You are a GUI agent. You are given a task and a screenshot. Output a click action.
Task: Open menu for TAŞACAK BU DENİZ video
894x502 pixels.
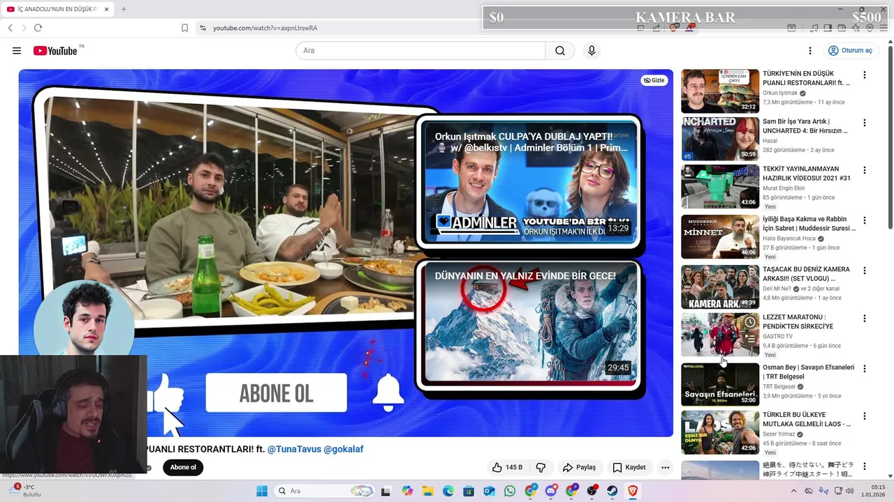[x=865, y=271]
